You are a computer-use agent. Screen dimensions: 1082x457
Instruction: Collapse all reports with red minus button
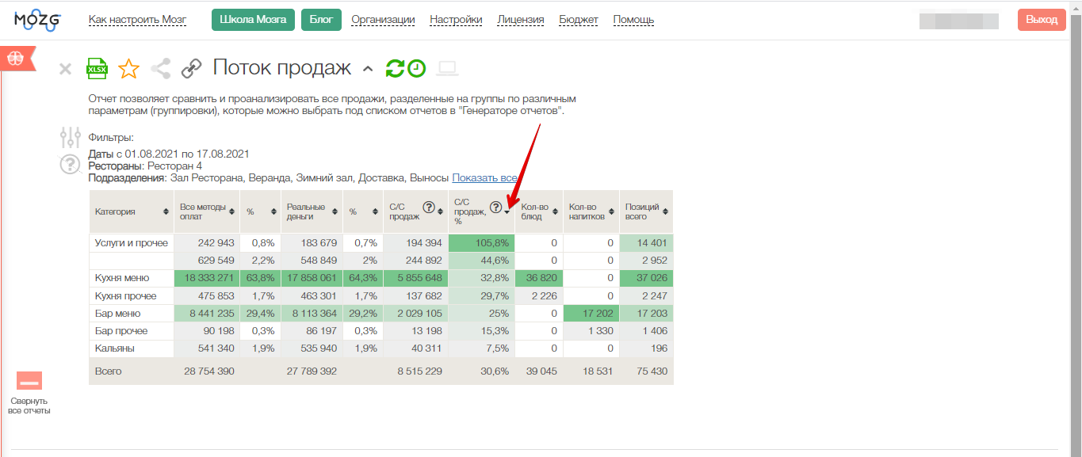(x=29, y=382)
